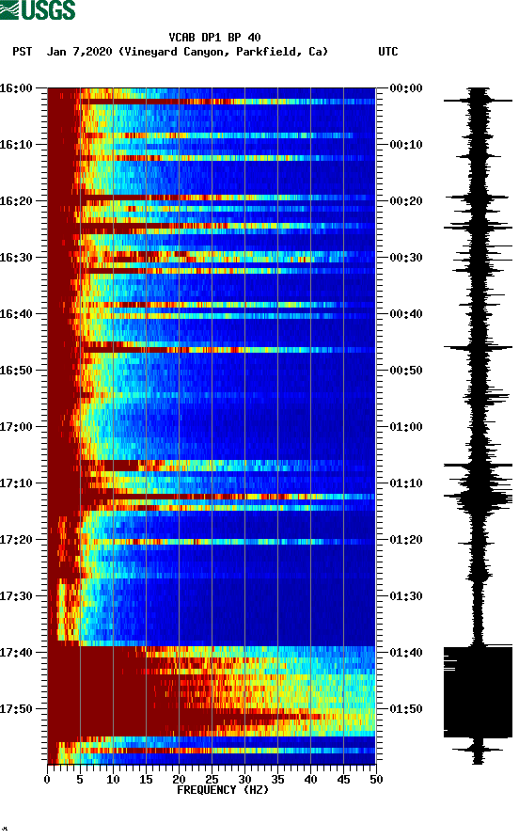The height and width of the screenshot is (839, 519).
Task: Click the 17:40 PST time label
Action: 16,653
